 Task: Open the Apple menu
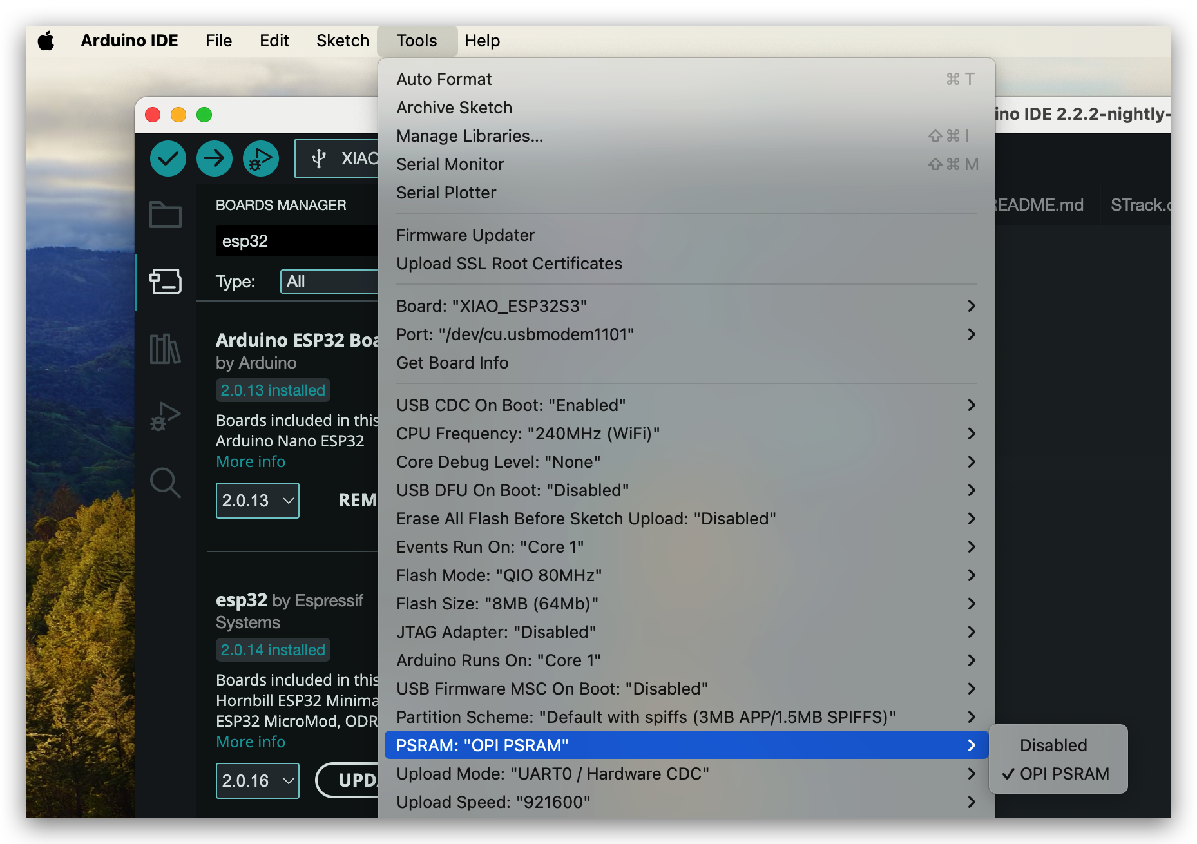pos(46,41)
